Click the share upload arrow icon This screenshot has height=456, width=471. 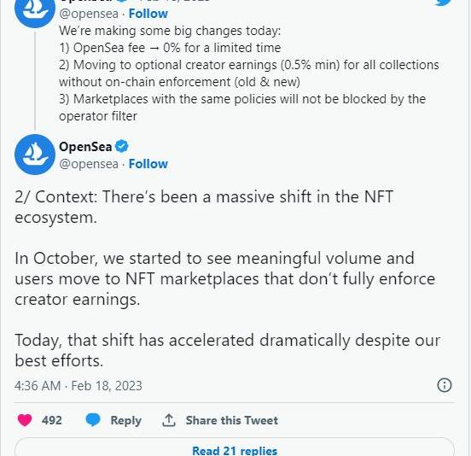point(169,420)
